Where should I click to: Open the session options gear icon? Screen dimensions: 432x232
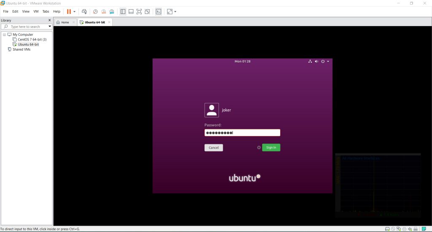click(x=259, y=147)
